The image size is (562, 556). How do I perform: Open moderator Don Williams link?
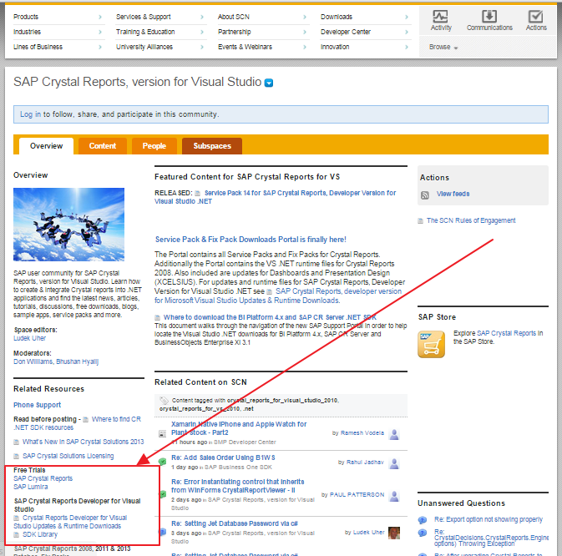click(33, 361)
